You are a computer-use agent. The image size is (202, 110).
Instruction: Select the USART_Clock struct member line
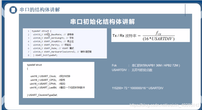(50, 76)
